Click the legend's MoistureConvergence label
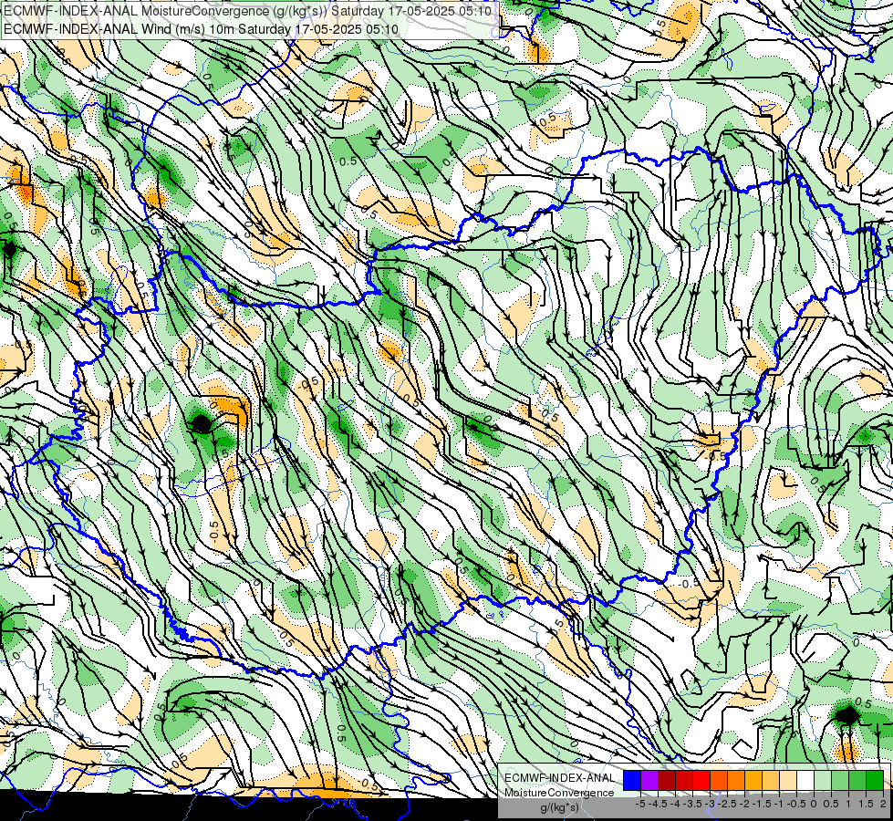Screen dimensions: 893x821 (560, 793)
